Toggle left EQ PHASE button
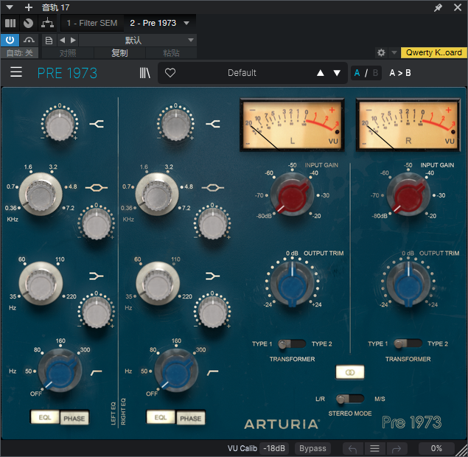Image resolution: width=468 pixels, height=457 pixels. [x=74, y=418]
